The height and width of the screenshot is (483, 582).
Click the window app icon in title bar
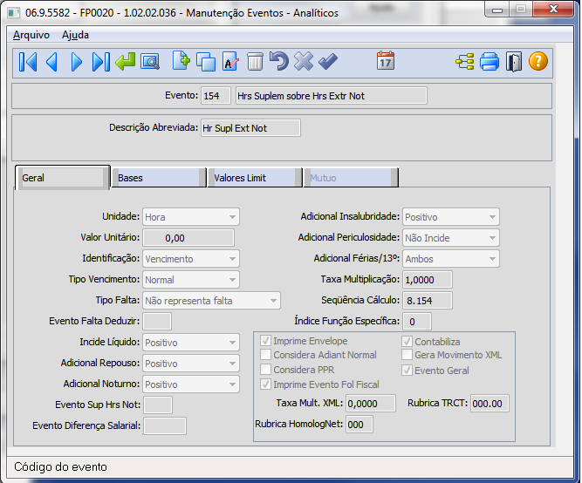(x=14, y=13)
